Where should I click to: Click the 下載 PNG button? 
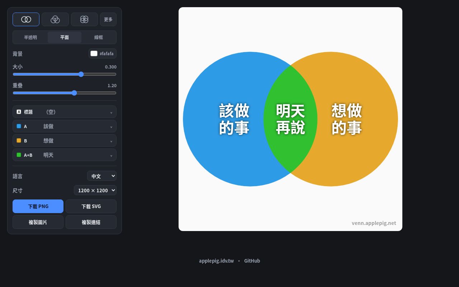click(38, 206)
